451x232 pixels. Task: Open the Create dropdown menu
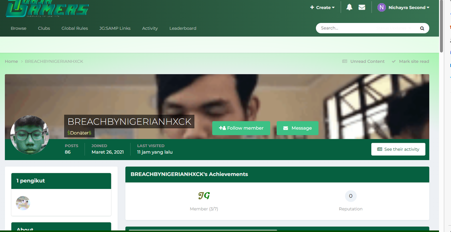[322, 7]
